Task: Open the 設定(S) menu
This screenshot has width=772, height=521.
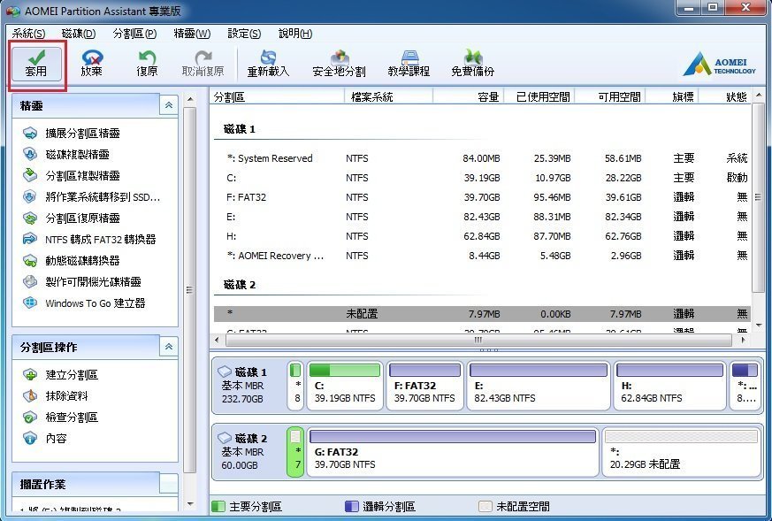Action: point(244,34)
